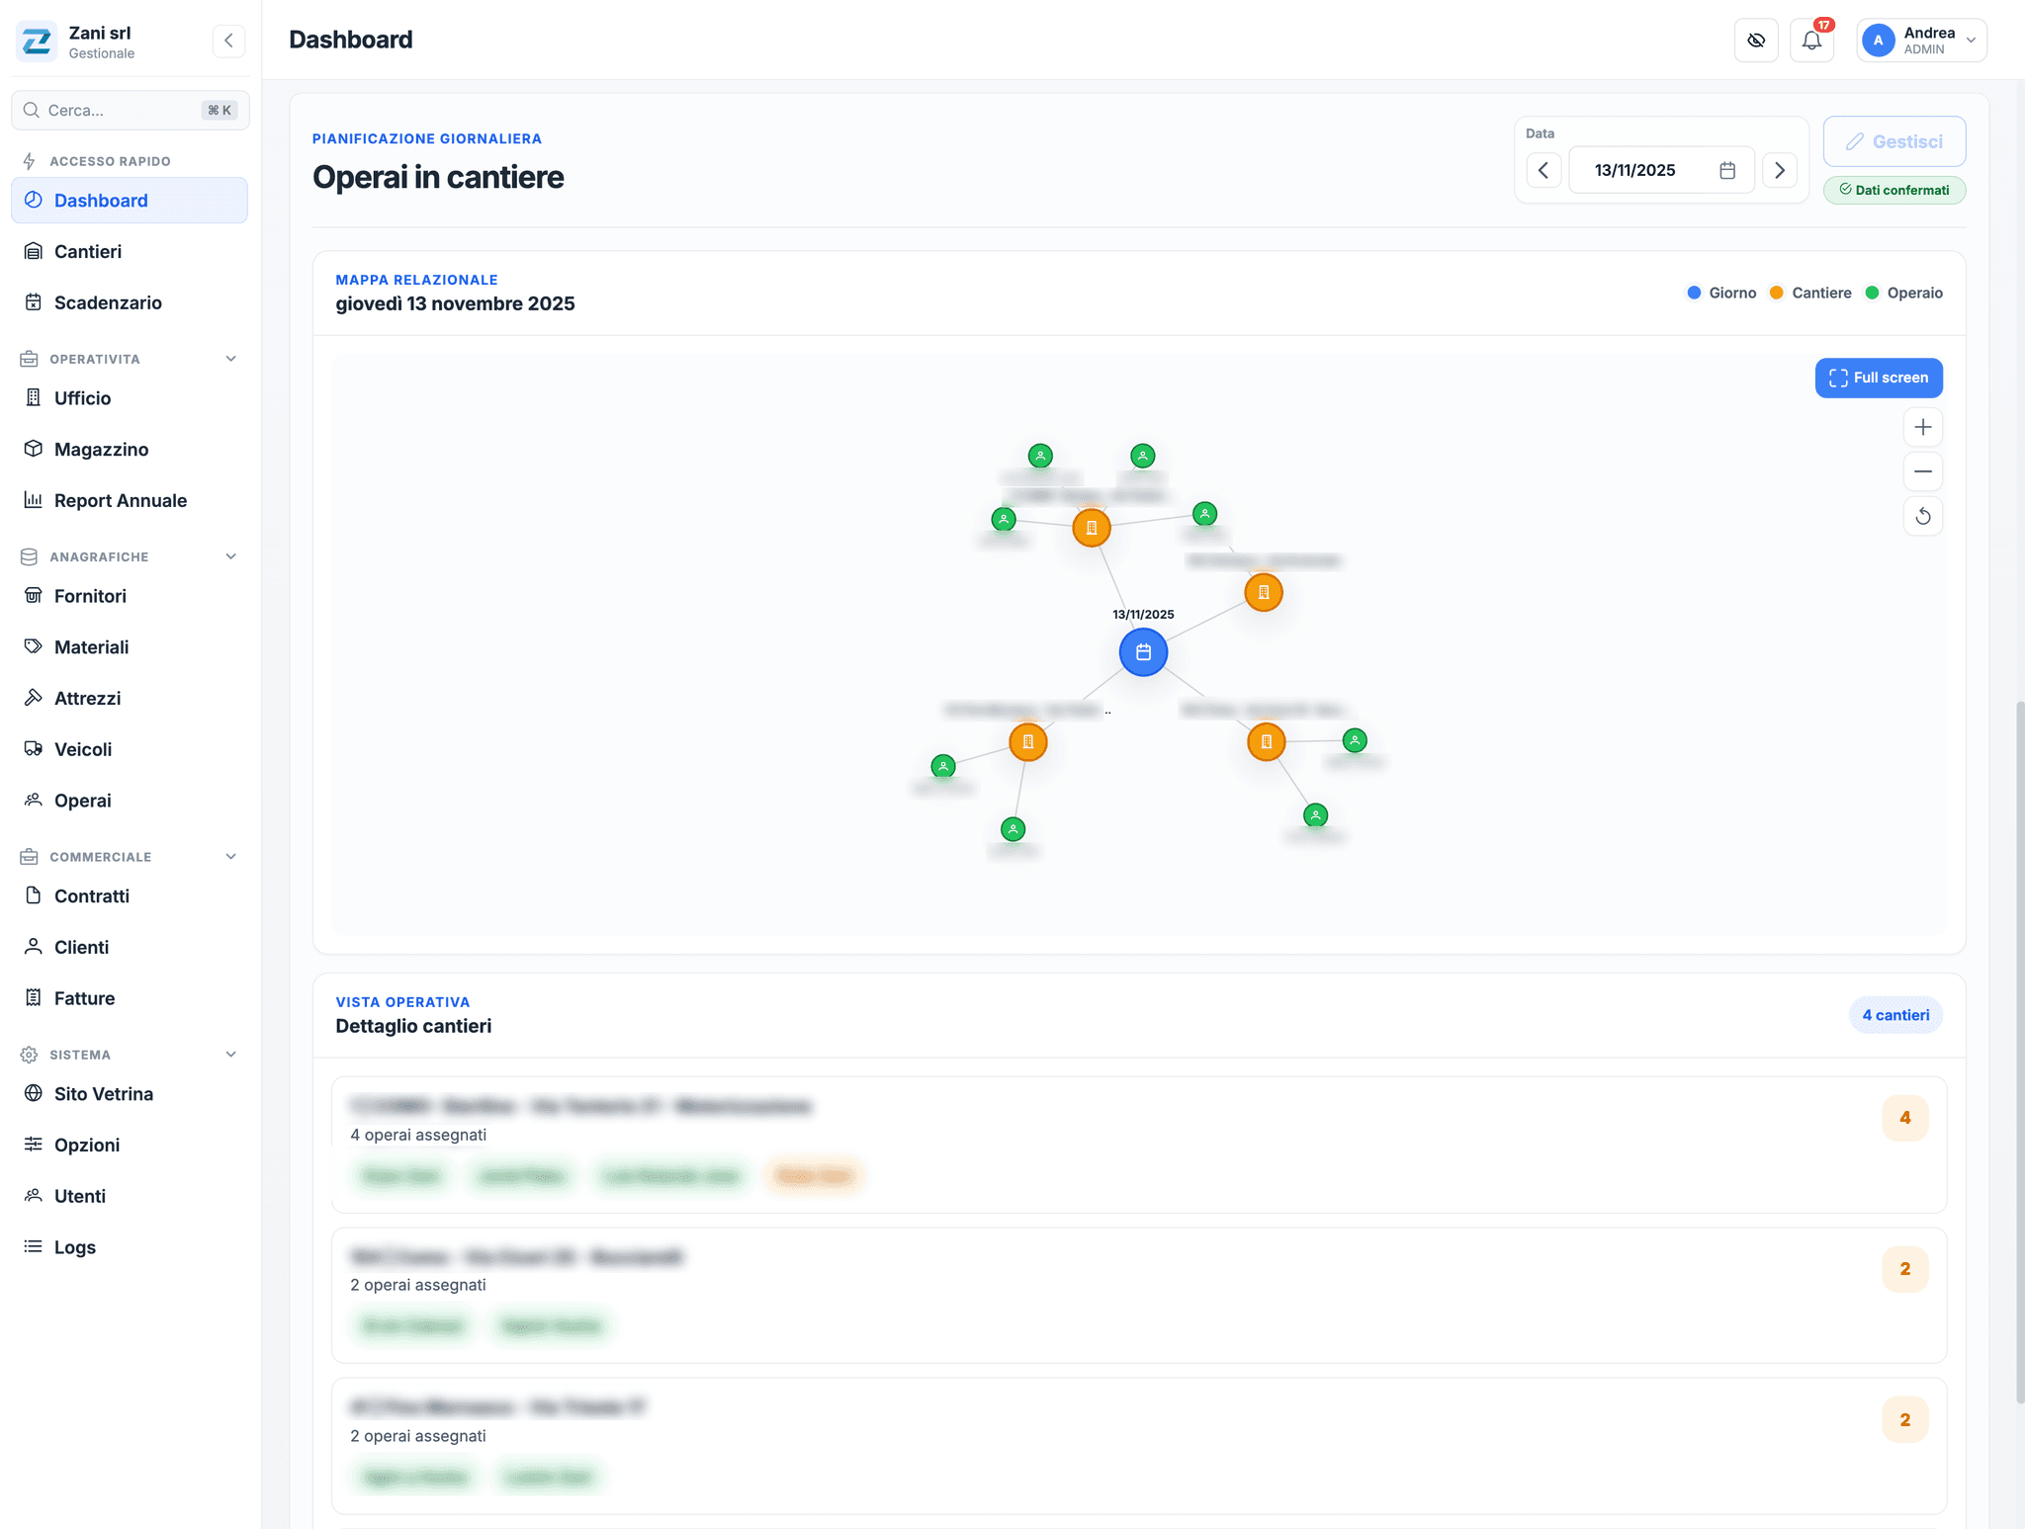Reset the map view rotation icon
Screen dimensions: 2025x1529
click(1922, 516)
